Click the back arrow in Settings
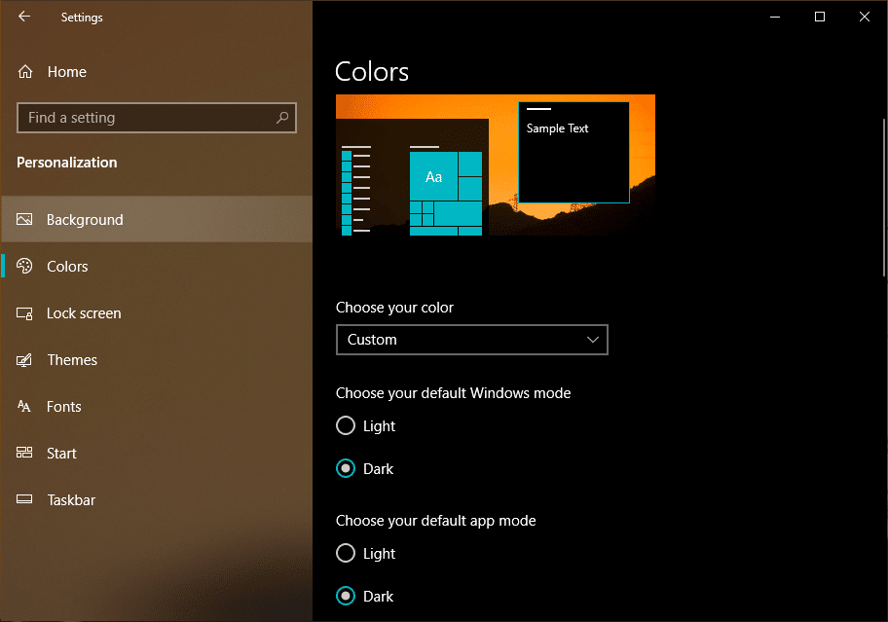Image resolution: width=888 pixels, height=622 pixels. [x=24, y=17]
